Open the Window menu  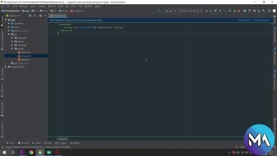coord(88,6)
